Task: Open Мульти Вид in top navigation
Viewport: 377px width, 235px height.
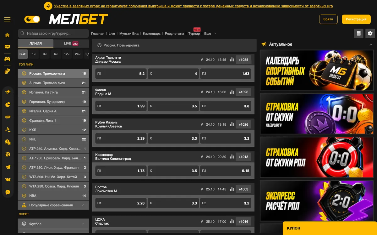Action: coord(129,34)
